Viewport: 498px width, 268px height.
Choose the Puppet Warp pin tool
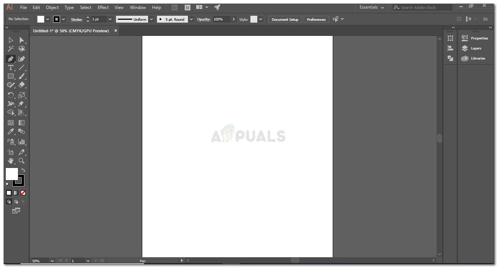tap(22, 104)
